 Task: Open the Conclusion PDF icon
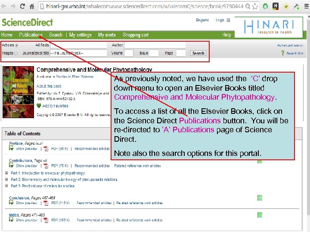[46, 203]
